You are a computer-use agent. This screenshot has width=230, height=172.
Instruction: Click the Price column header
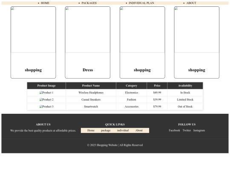[157, 86]
